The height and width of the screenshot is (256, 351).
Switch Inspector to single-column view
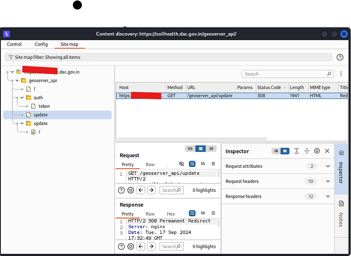click(x=276, y=151)
